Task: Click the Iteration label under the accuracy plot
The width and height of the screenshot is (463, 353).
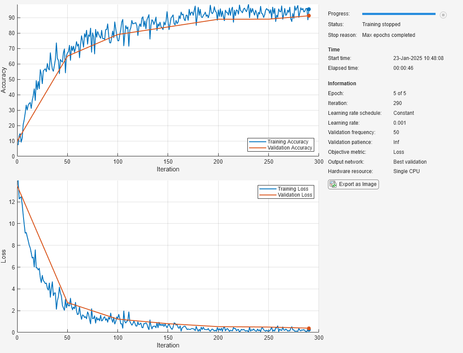Action: (x=168, y=169)
